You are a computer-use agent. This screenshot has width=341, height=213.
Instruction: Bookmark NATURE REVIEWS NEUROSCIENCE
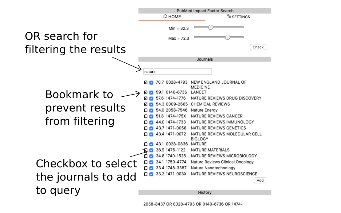coord(146,174)
